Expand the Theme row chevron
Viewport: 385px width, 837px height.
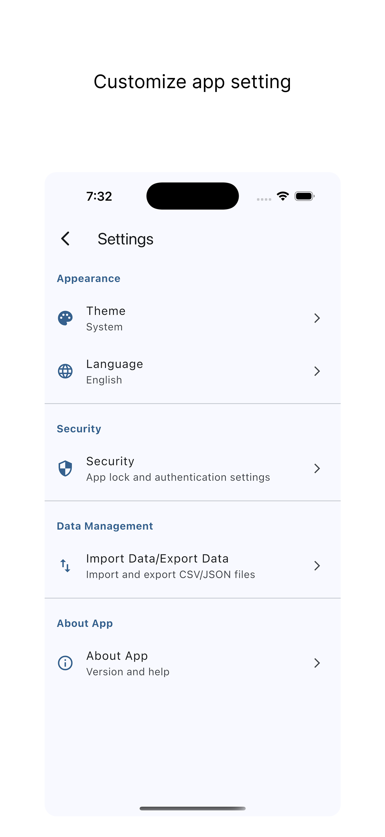317,318
